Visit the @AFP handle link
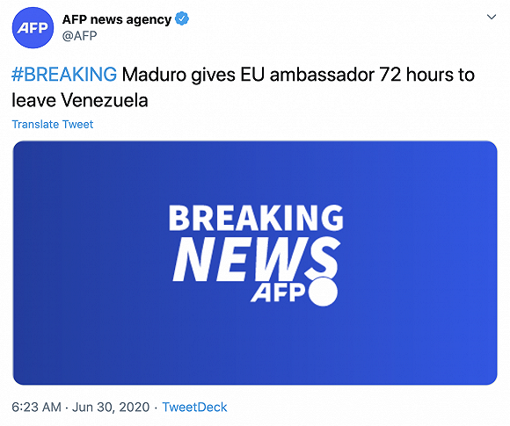 point(79,36)
